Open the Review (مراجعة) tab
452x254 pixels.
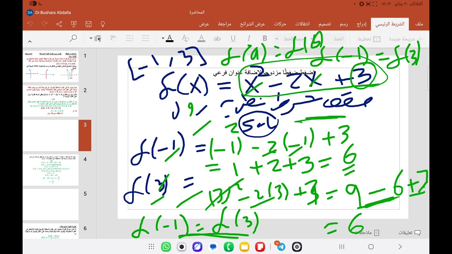(x=225, y=24)
